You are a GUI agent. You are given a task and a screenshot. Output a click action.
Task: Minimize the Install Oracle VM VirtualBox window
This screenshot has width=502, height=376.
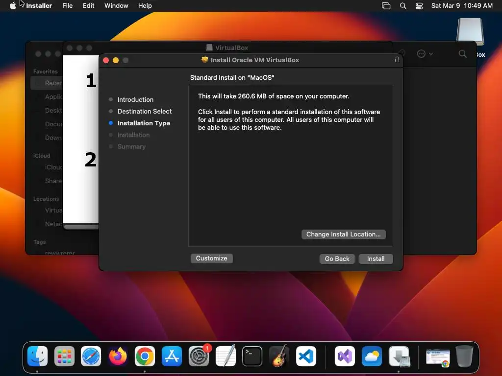[x=116, y=60]
